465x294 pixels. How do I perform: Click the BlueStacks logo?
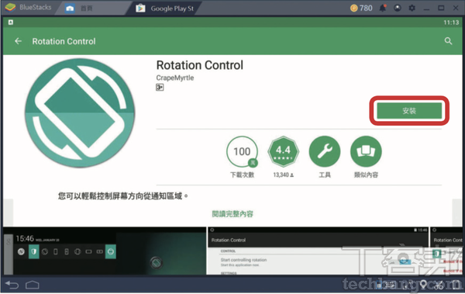(x=10, y=8)
